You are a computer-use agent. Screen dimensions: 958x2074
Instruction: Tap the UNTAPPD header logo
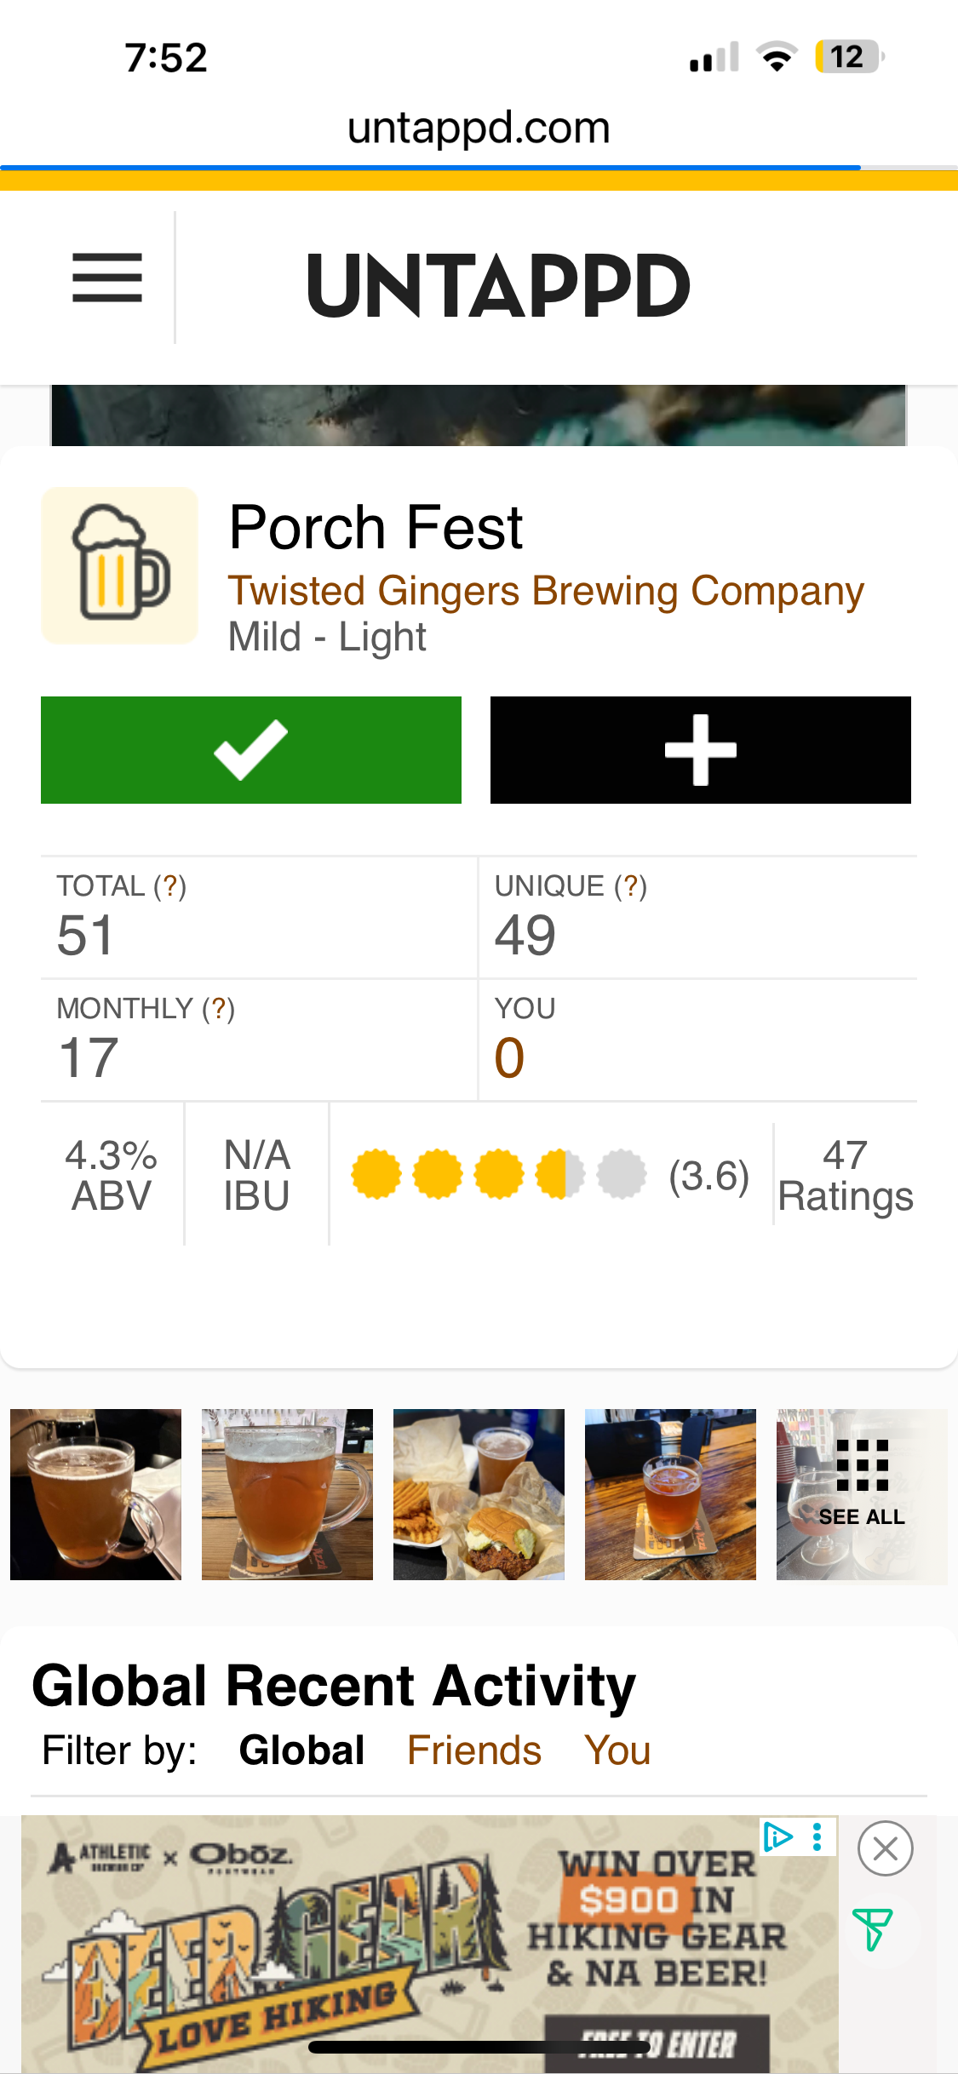coord(498,286)
